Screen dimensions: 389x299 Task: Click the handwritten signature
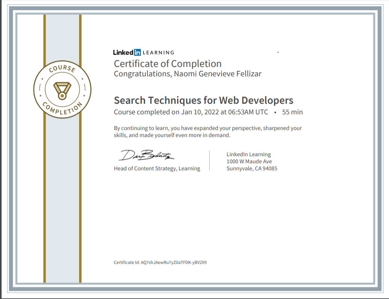[146, 155]
